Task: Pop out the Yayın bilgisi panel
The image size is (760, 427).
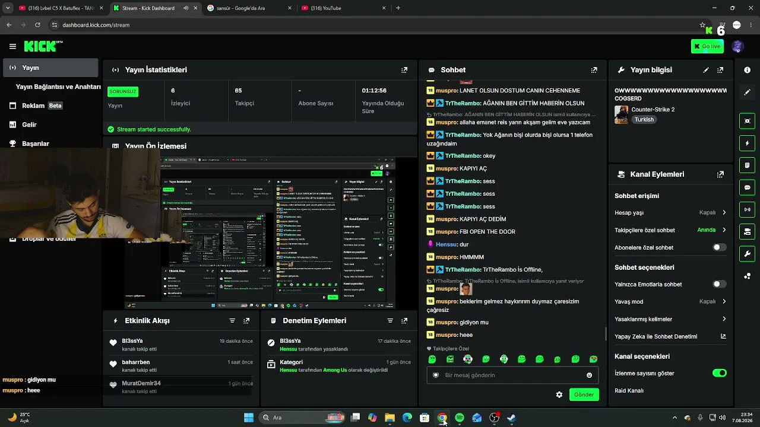Action: [x=720, y=70]
